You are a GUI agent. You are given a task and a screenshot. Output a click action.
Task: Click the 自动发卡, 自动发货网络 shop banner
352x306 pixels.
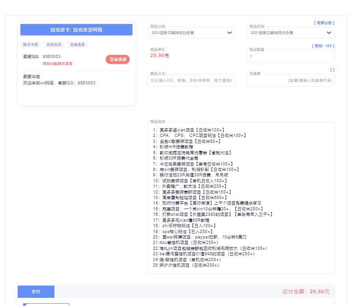[76, 30]
